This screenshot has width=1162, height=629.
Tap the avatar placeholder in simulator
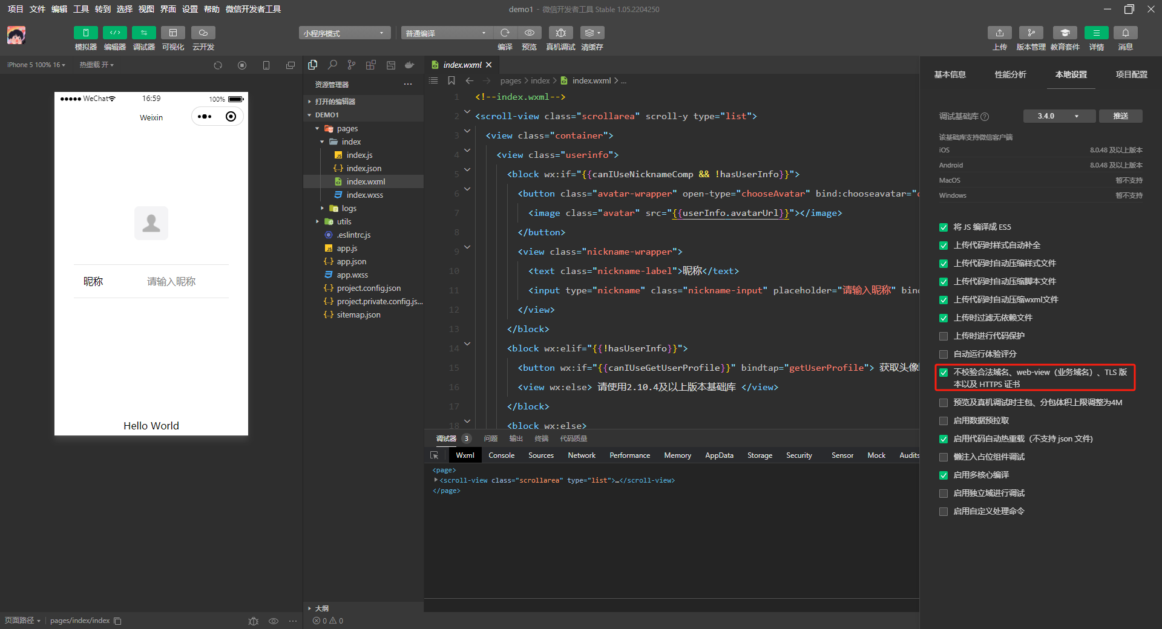(151, 223)
